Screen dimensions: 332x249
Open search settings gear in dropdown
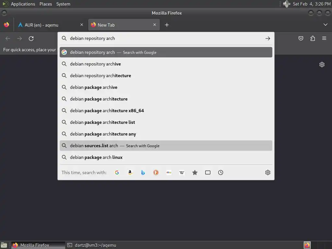[267, 172]
